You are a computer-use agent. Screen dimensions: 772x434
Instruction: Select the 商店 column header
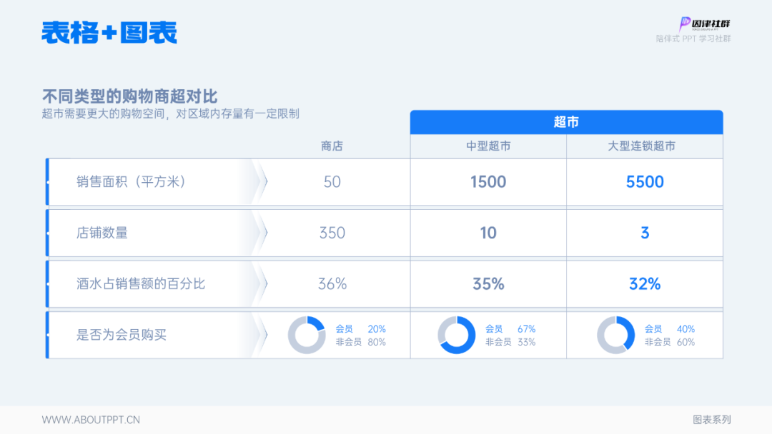[332, 146]
